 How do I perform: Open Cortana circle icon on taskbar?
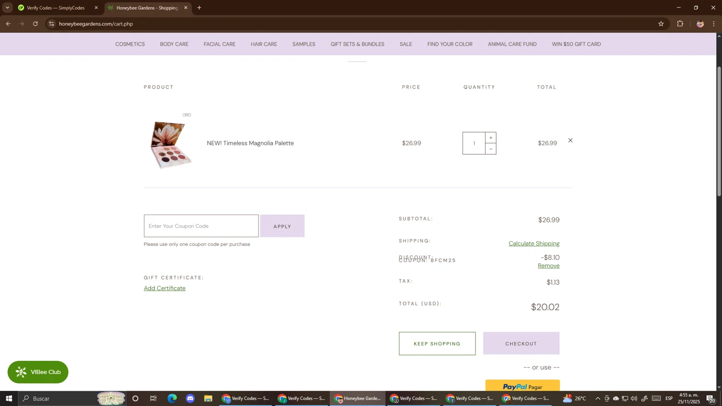click(135, 398)
